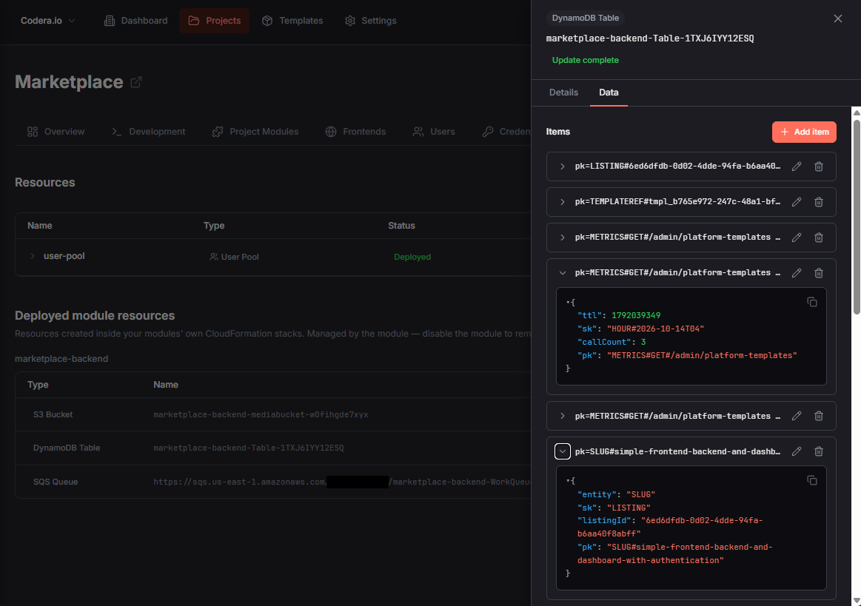861x606 pixels.
Task: Click the marketplace-backend module label
Action: click(61, 359)
